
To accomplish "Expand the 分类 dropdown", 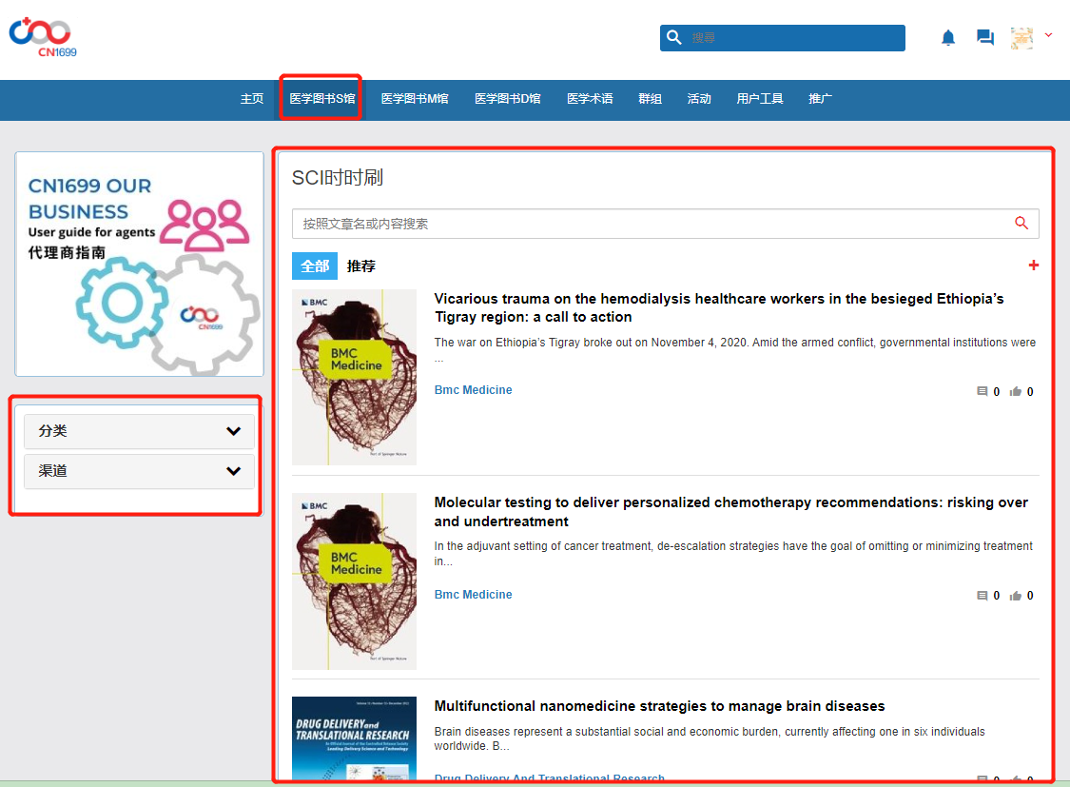I will 139,431.
